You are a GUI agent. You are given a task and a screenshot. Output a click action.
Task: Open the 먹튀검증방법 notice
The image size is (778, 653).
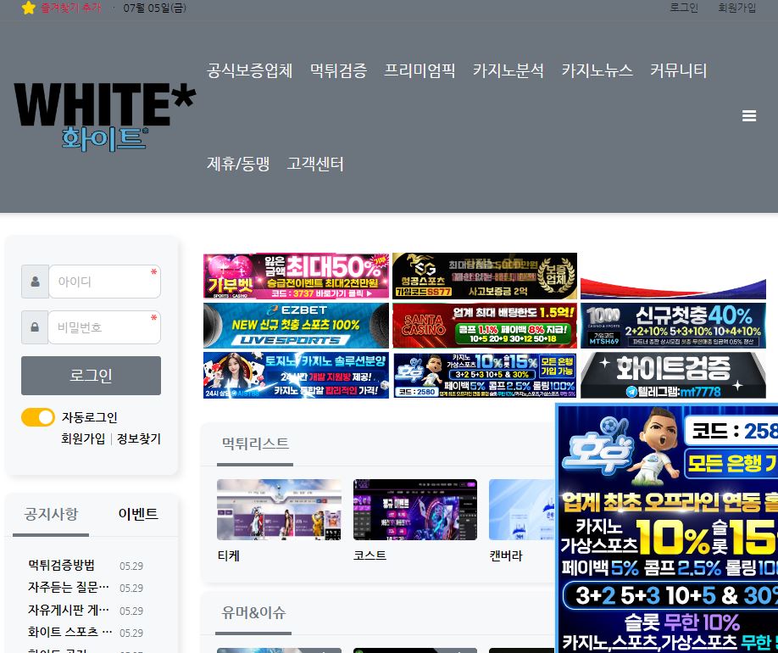pos(62,565)
